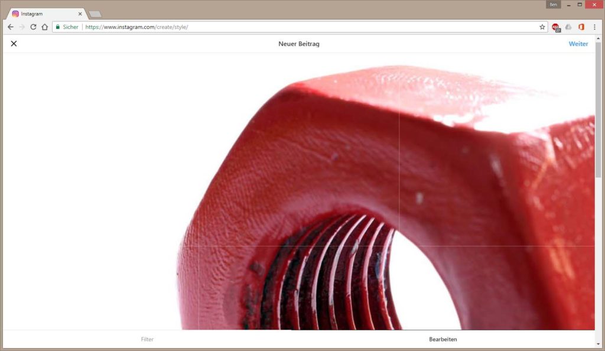Click the Ben profile button
This screenshot has height=351, width=605.
coord(553,5)
